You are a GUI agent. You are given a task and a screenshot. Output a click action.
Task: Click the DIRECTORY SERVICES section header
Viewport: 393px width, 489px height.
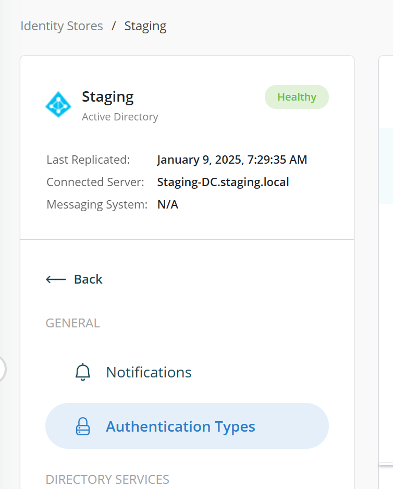coord(107,479)
